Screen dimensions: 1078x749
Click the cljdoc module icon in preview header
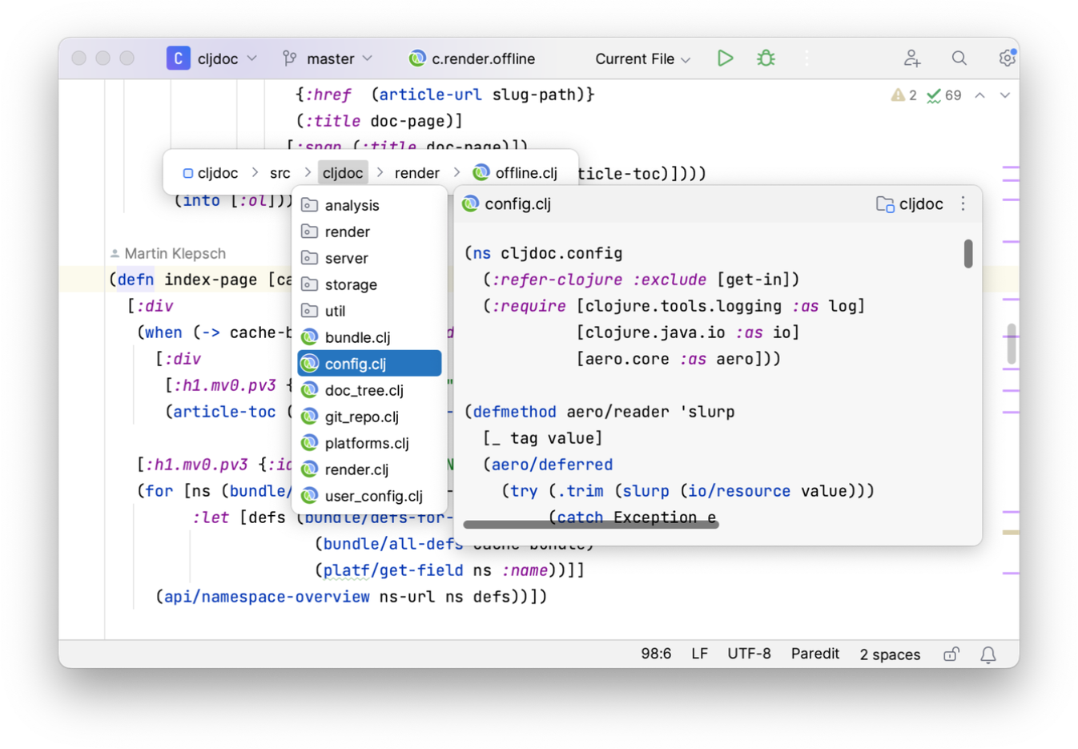tap(885, 204)
